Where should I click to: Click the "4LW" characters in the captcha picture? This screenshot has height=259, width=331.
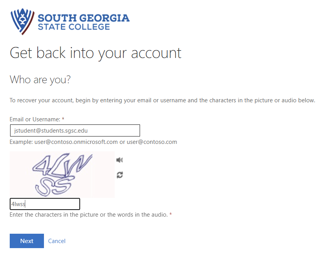click(62, 165)
